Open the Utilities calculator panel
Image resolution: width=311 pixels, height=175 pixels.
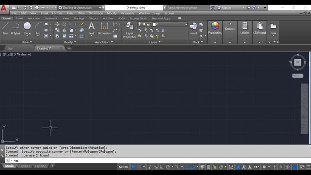[245, 28]
